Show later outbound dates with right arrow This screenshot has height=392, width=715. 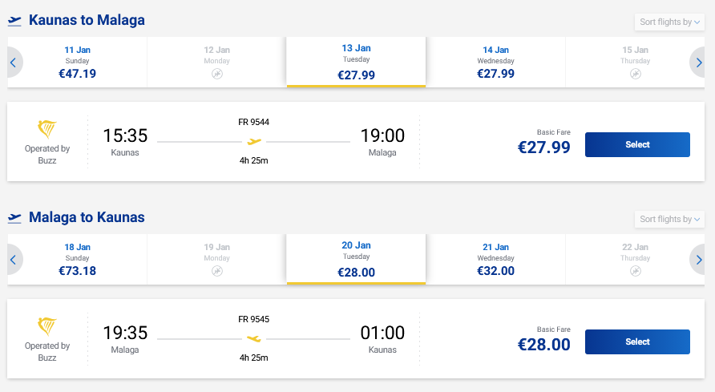coord(699,62)
